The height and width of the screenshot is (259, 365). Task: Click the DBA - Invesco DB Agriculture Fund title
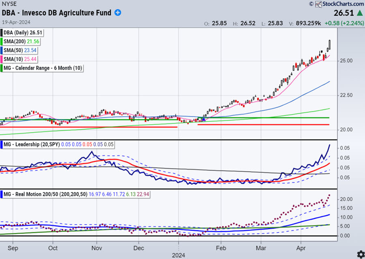tap(56, 13)
